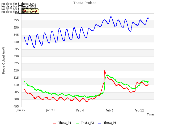Click the red Theta_P1 legend color marker
170x128 pixels.
click(54, 123)
